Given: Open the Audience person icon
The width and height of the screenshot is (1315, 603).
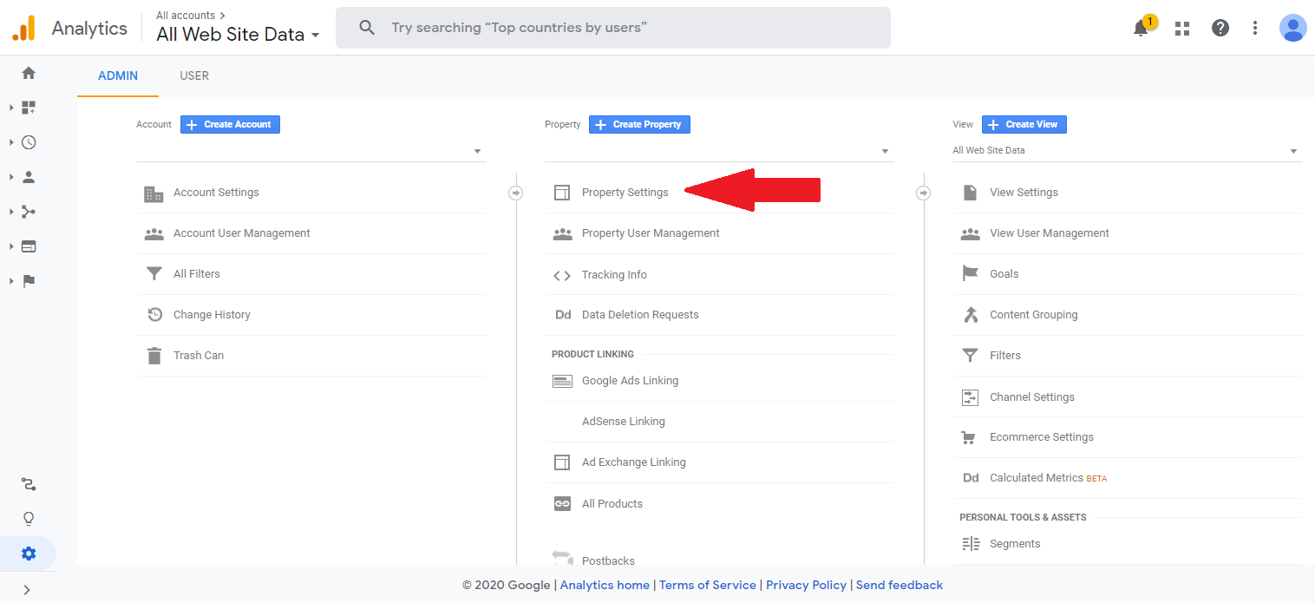Looking at the screenshot, I should [x=29, y=177].
